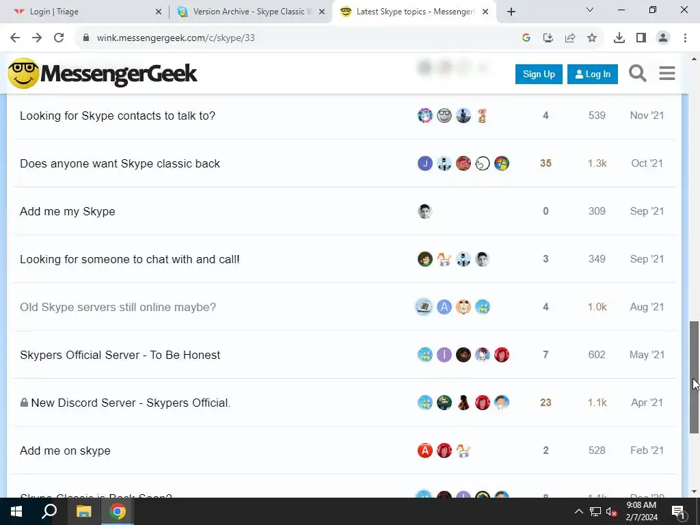Screen dimensions: 700x525
Task: Open the hamburger menu in forum header
Action: [x=667, y=74]
